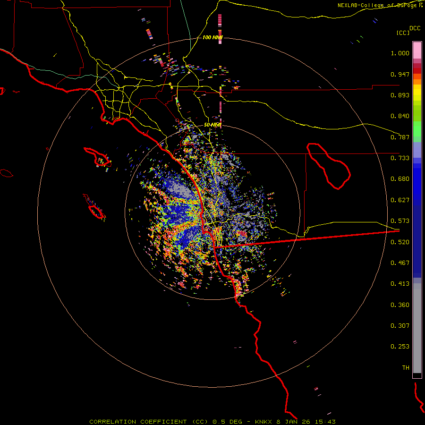This screenshot has width=425, height=425.
Task: Select the 0.520 legend value
Action: click(x=400, y=242)
